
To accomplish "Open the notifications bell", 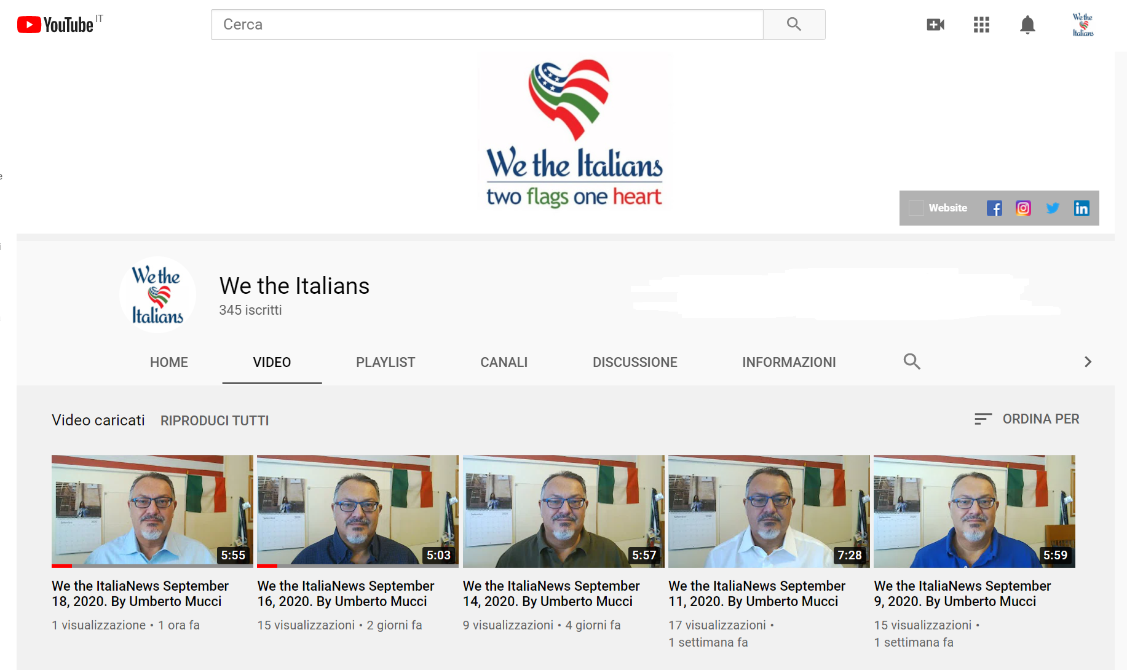I will (x=1027, y=25).
